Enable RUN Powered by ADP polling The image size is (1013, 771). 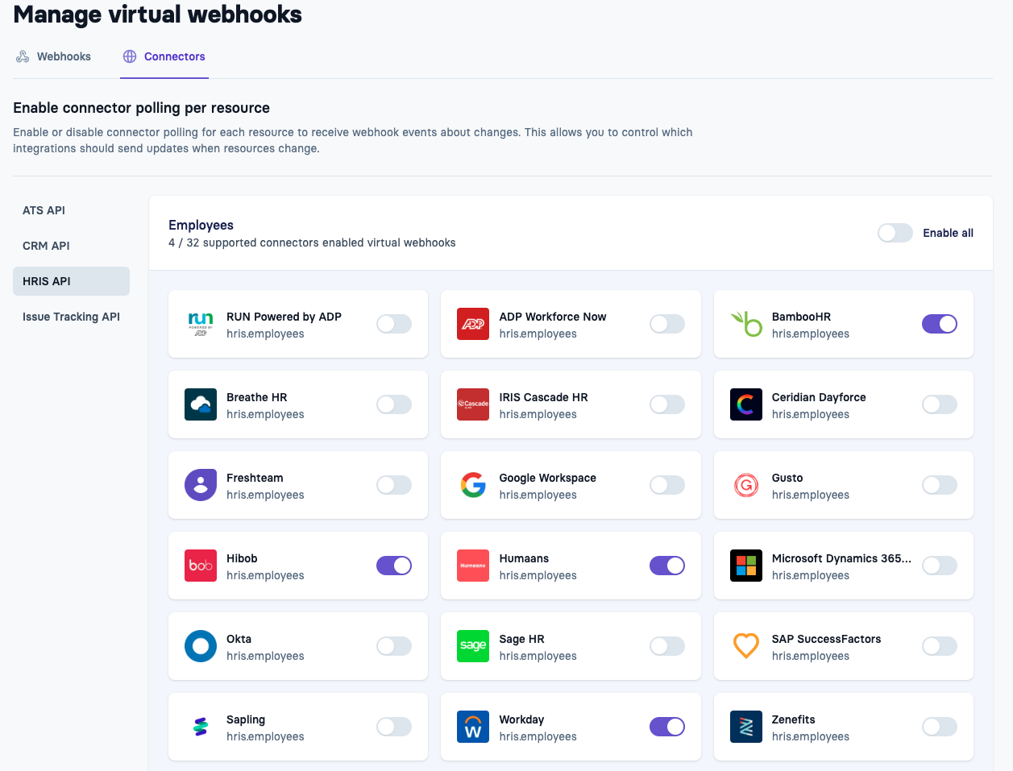[394, 324]
